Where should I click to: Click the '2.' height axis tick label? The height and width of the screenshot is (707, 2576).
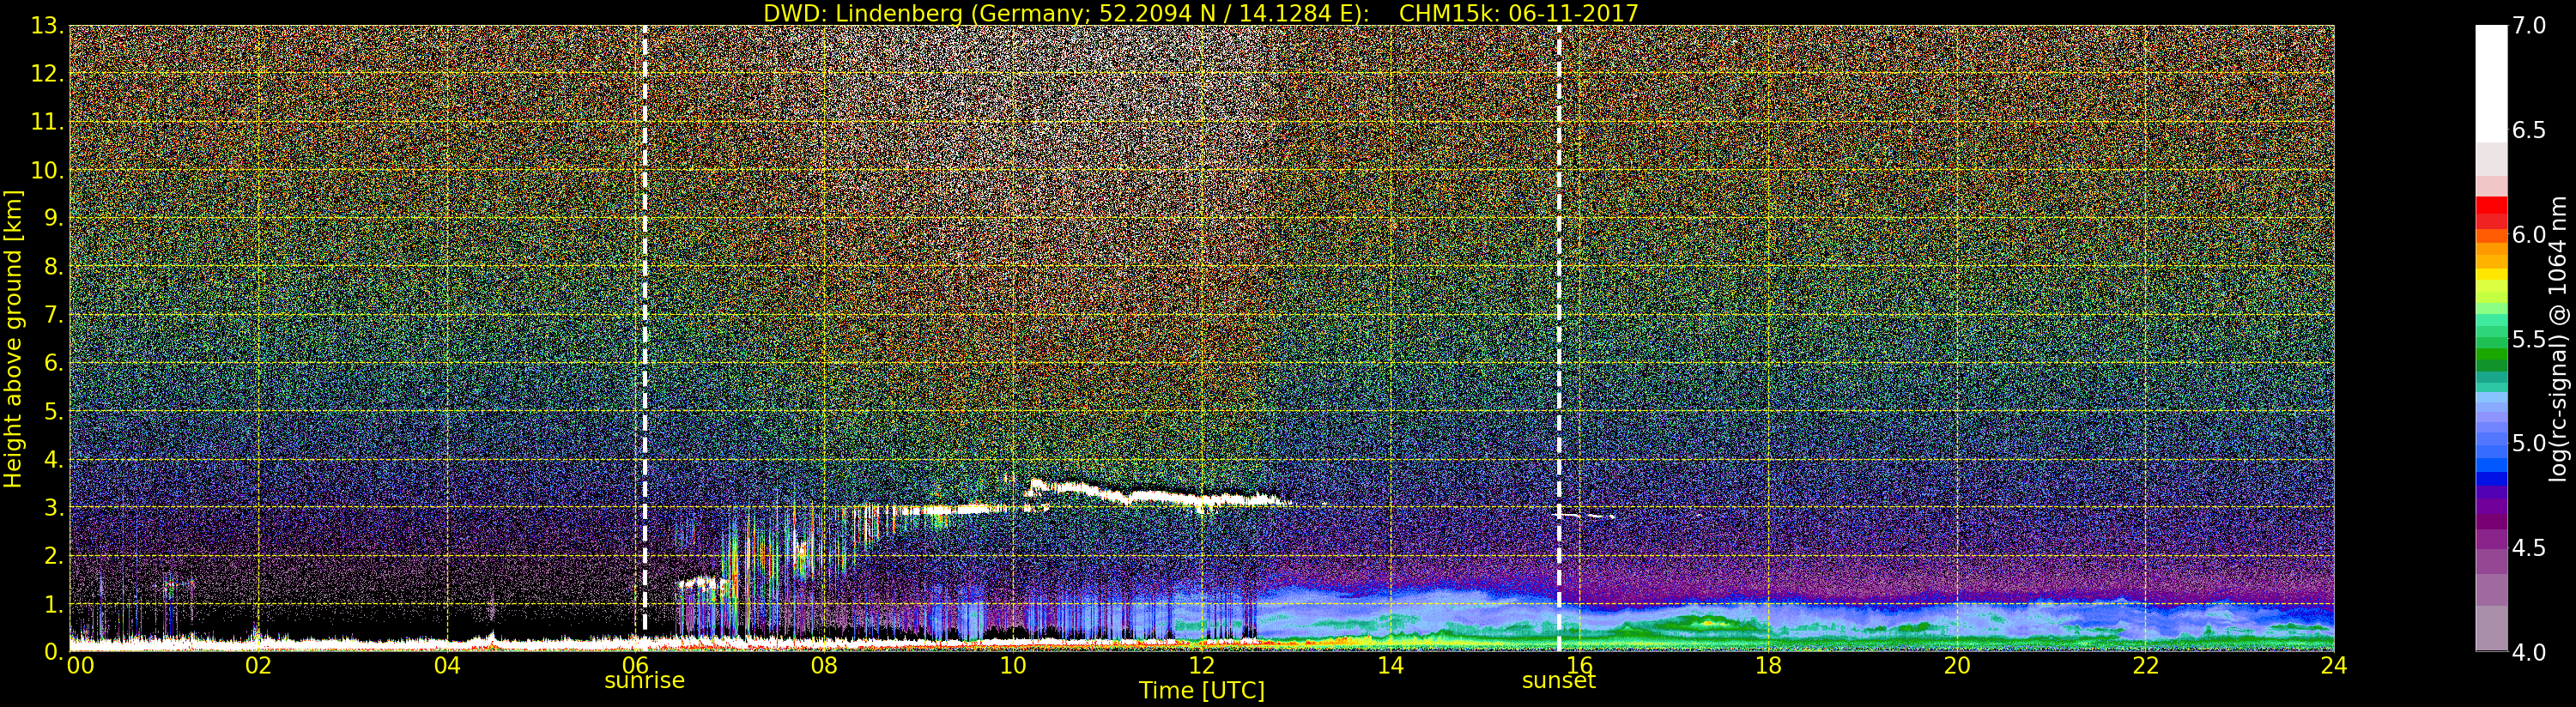click(53, 556)
